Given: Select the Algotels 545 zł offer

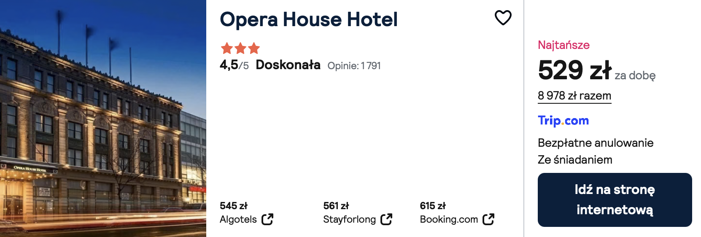Looking at the screenshot, I should [x=247, y=213].
